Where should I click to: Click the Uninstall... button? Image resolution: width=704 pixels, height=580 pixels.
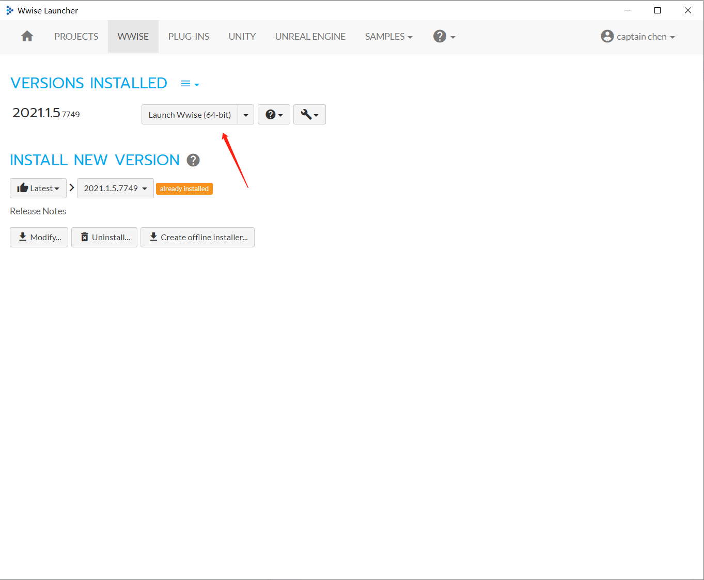(x=104, y=237)
